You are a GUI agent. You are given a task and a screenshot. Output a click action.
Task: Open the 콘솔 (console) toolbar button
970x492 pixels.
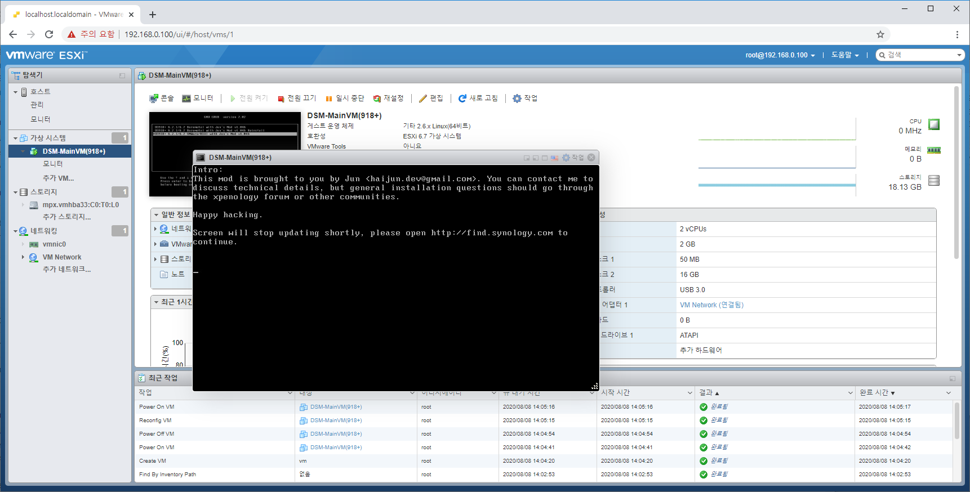161,98
